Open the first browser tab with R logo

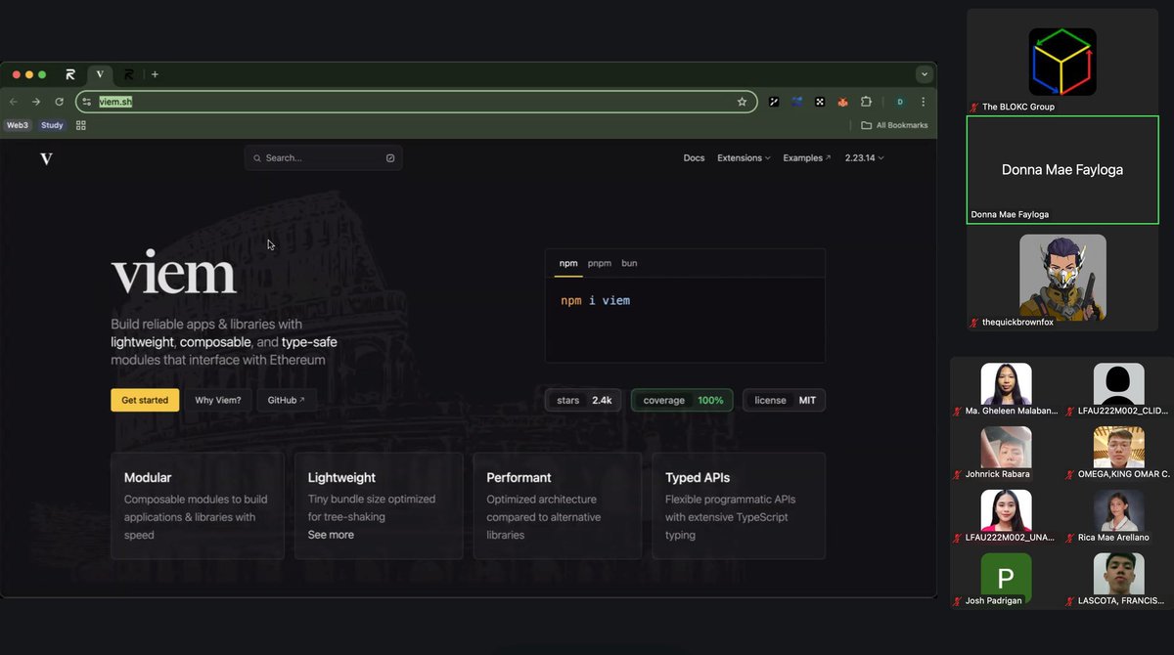pyautogui.click(x=70, y=74)
